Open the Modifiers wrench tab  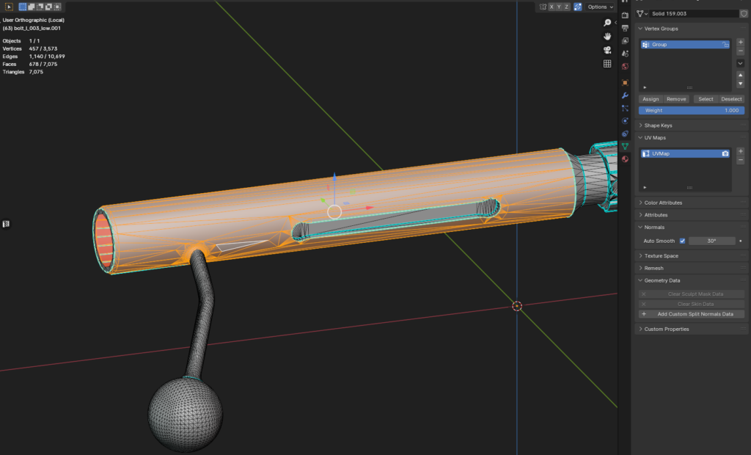tap(625, 95)
